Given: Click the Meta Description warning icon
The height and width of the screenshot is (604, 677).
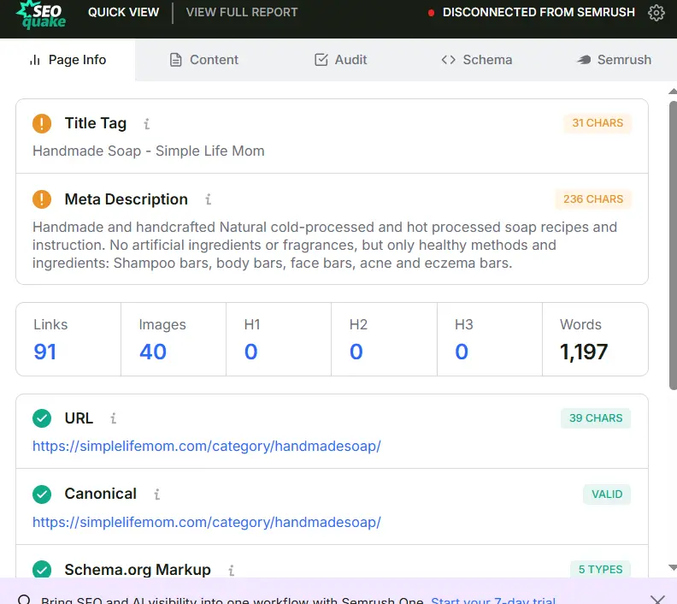Looking at the screenshot, I should [x=42, y=199].
